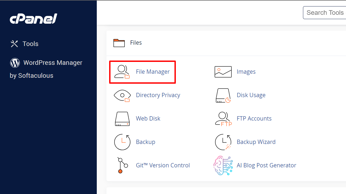Open the Disk Usage link
The image size is (346, 194).
(251, 95)
